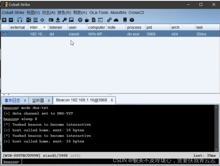Open credentials via the ID card icon

51,20
